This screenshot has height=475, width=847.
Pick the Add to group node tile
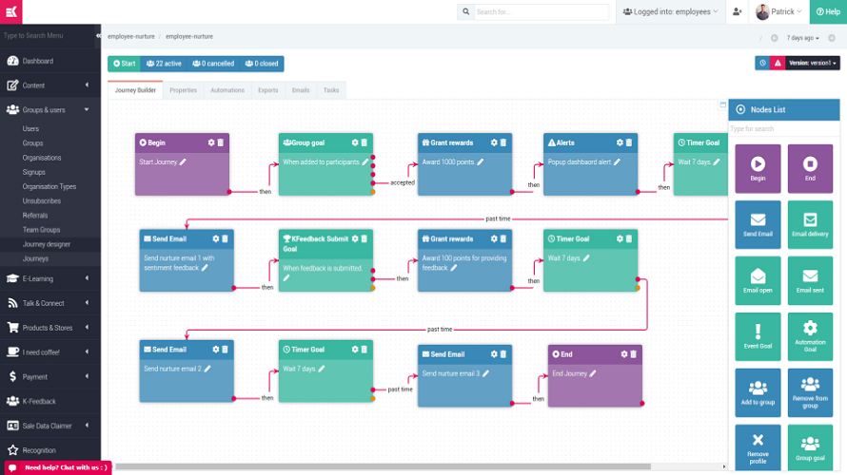pos(758,391)
